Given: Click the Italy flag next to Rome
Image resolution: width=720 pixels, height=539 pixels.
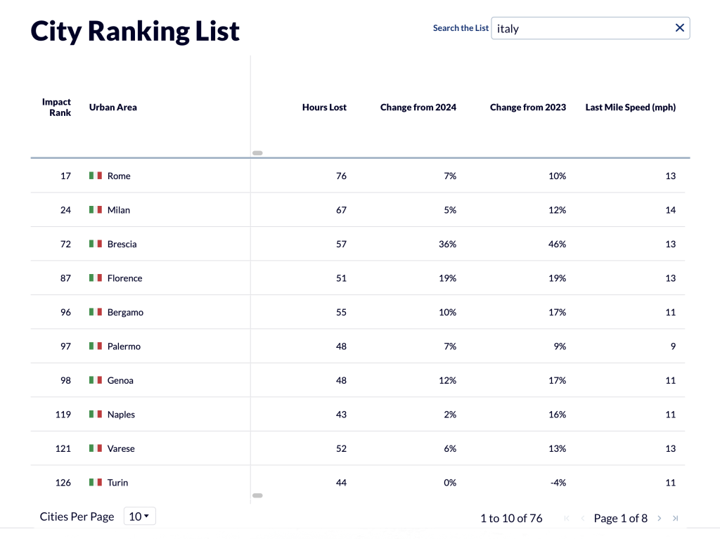Looking at the screenshot, I should pos(96,176).
